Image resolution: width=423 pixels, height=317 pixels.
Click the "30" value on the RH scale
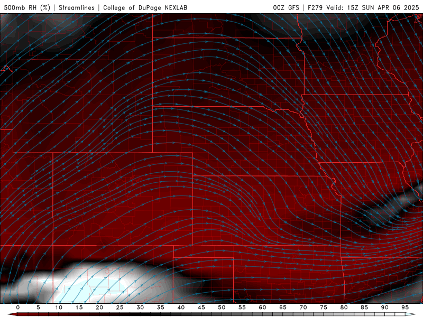[140, 307]
